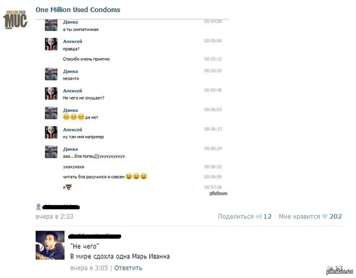Click the comment's small like heart icon
Viewport: 356px width, 278px height.
330,268
